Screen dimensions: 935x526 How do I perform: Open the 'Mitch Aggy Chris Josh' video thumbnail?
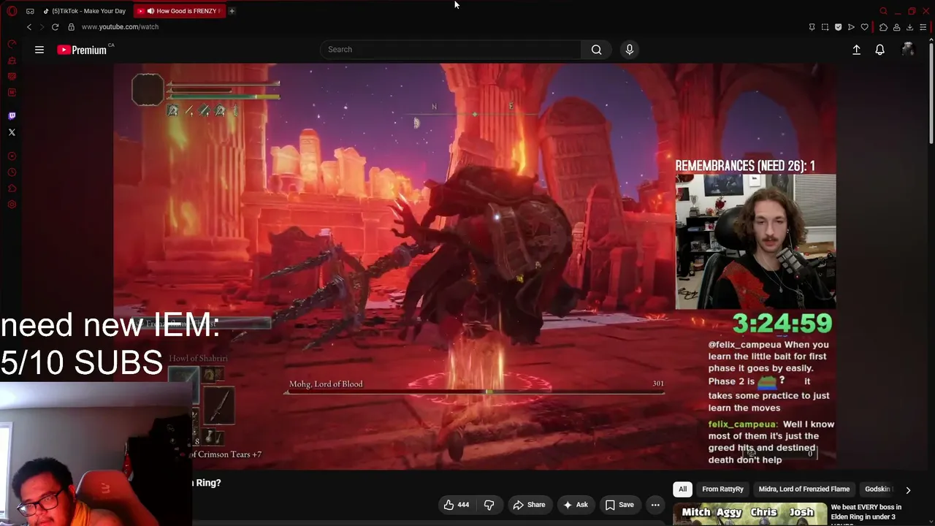pyautogui.click(x=749, y=514)
